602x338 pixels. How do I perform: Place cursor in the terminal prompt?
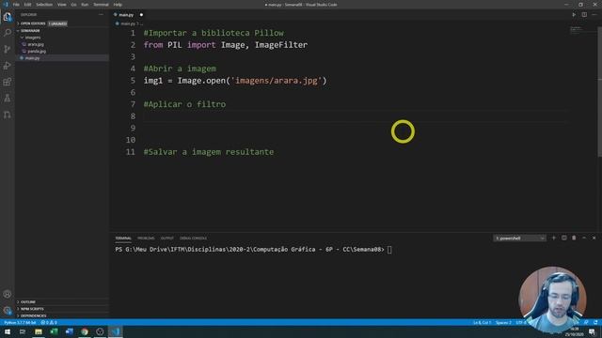389,250
